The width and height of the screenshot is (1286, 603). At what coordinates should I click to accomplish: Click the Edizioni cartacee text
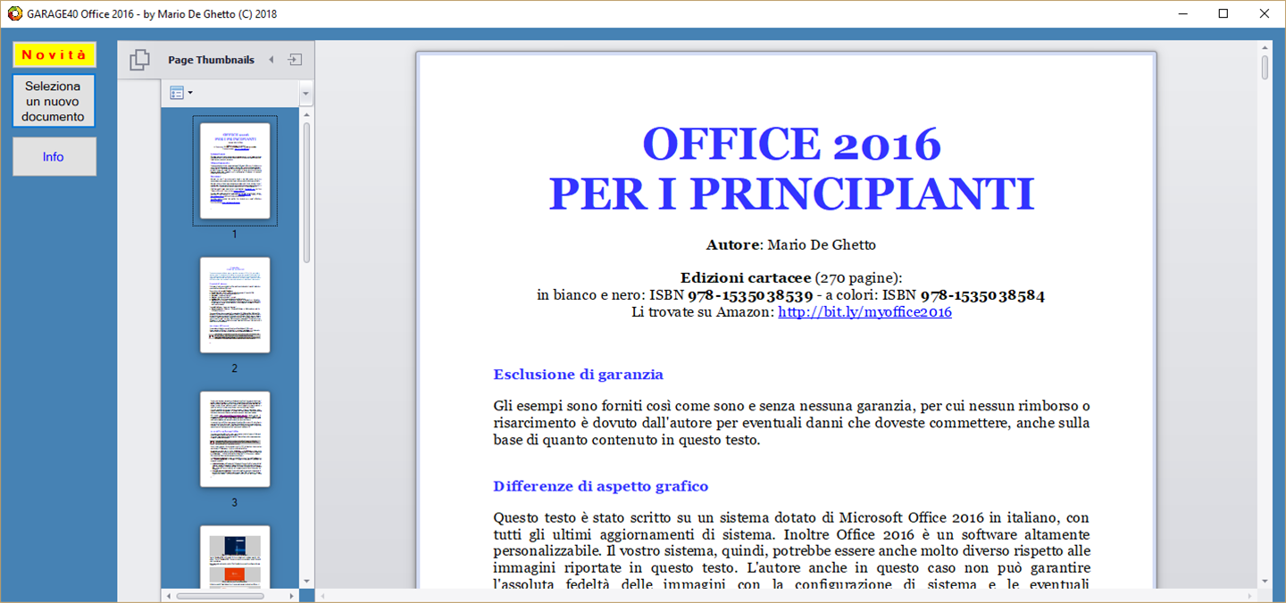pos(746,277)
